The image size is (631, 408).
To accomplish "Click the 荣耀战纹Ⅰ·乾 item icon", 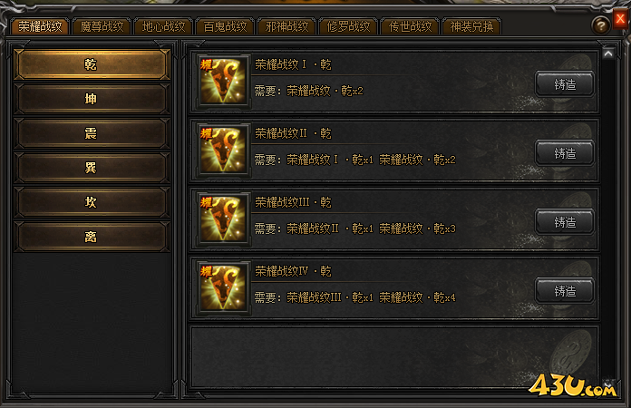I will coord(223,82).
